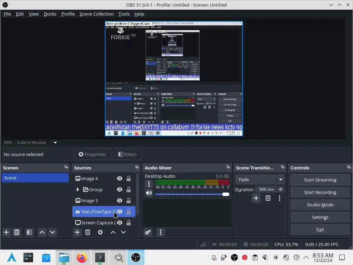Toggle visibility of Image 4 source

120,178
